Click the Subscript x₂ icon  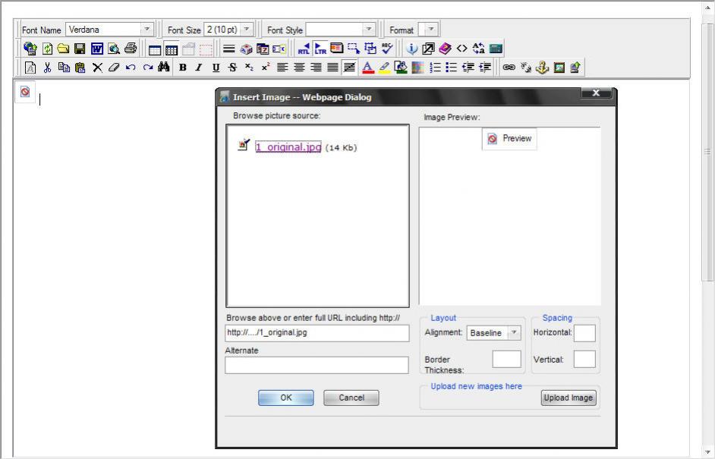[x=249, y=68]
